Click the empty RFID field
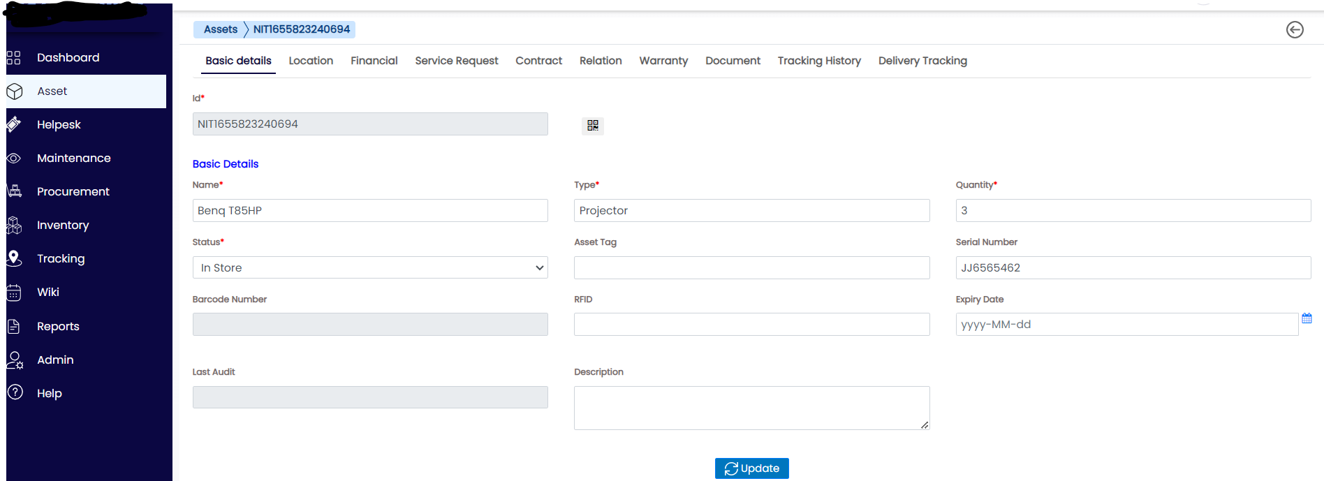Screen dimensions: 1324x481 click(751, 324)
